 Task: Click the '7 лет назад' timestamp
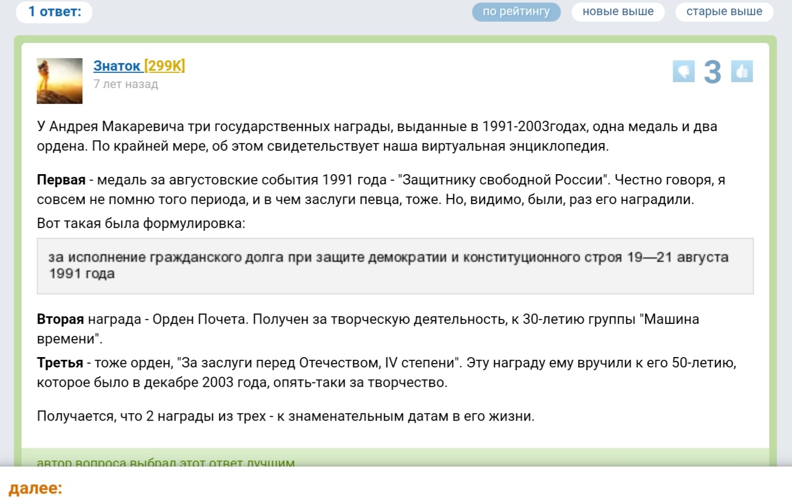pyautogui.click(x=126, y=84)
